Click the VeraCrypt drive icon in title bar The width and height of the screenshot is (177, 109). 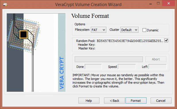pos(5,5)
